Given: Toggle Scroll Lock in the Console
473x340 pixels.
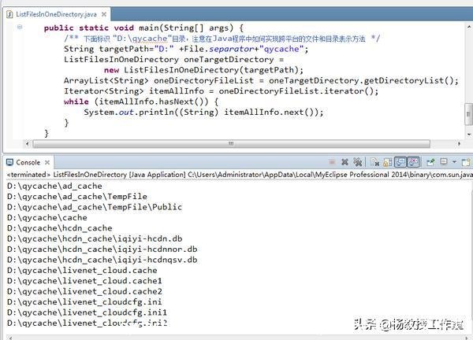Looking at the screenshot, I should pos(387,162).
